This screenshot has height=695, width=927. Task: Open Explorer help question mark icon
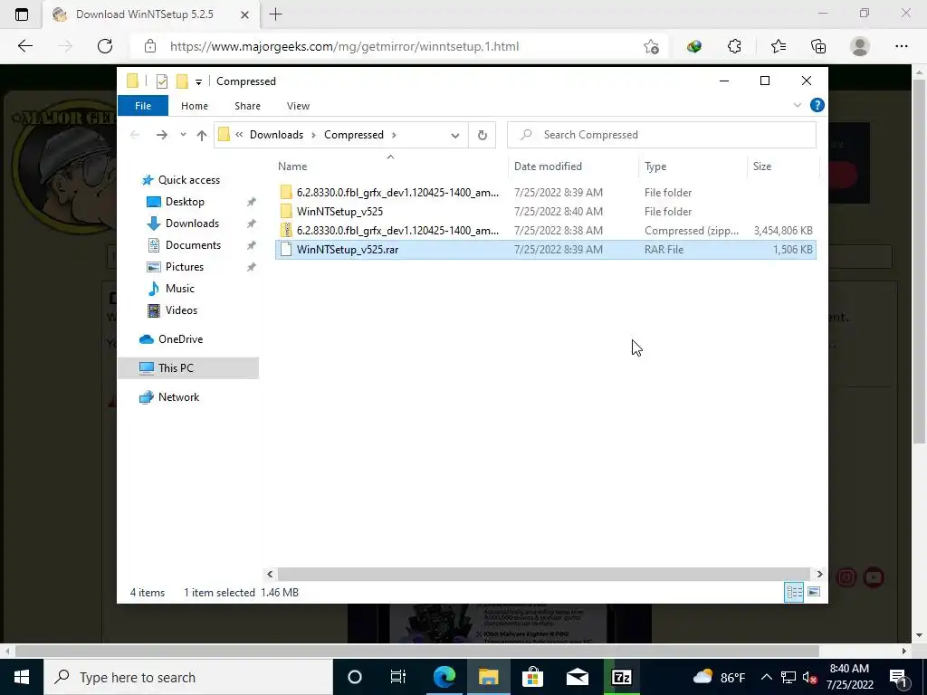(817, 105)
